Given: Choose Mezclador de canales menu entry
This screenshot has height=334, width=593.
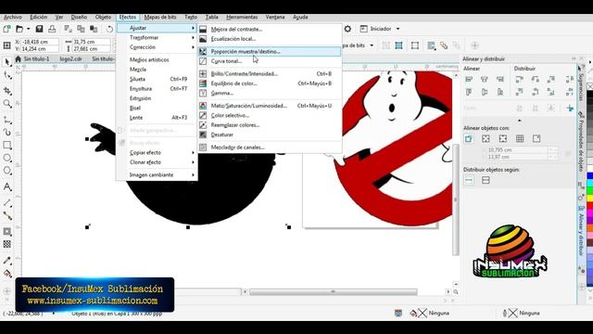Looking at the screenshot, I should click(270, 148).
